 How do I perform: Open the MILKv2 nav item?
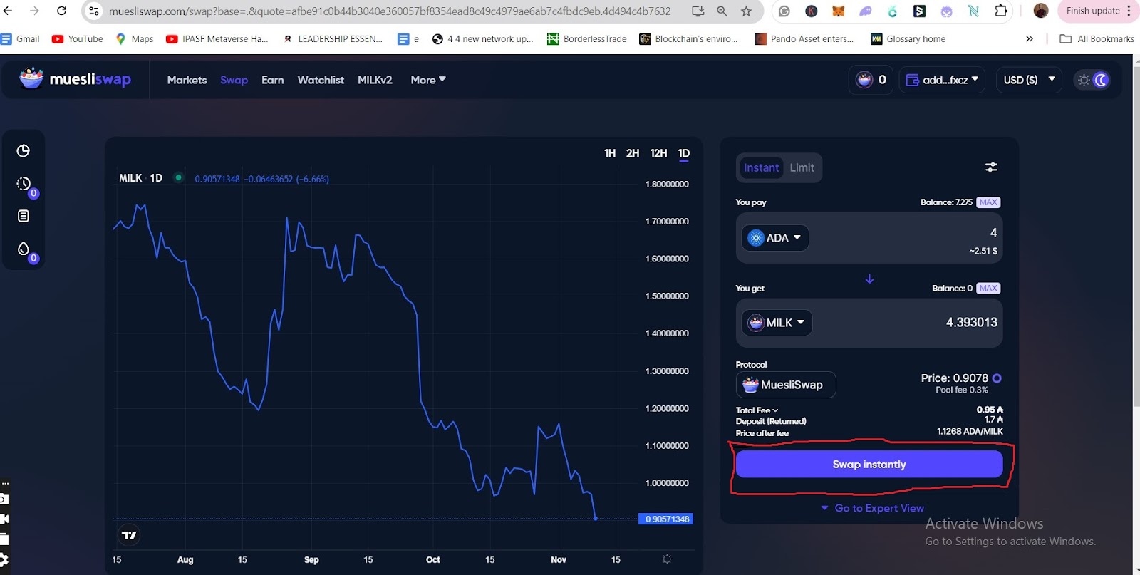click(x=375, y=80)
